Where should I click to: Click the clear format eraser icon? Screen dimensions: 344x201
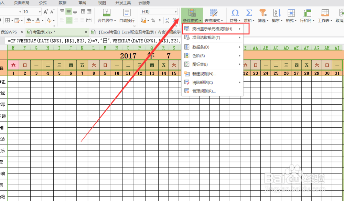click(x=49, y=20)
